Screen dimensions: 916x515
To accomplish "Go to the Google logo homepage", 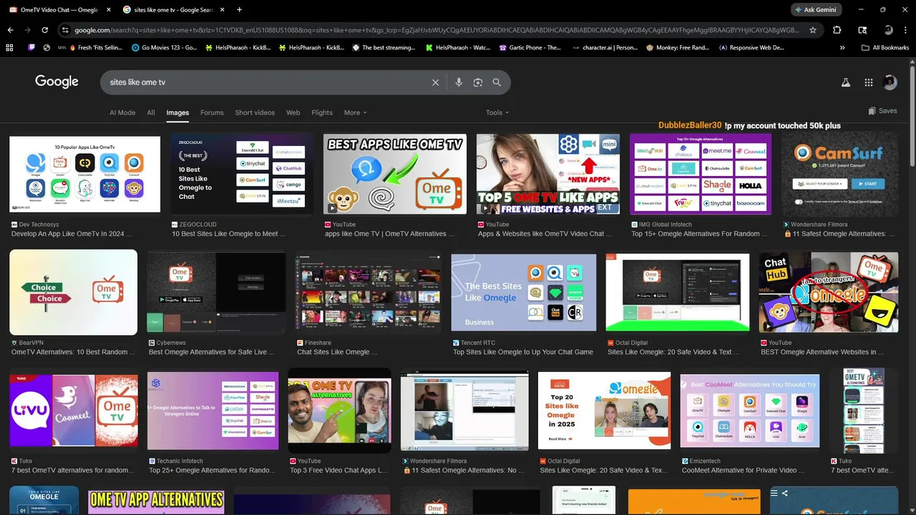I will tap(57, 82).
